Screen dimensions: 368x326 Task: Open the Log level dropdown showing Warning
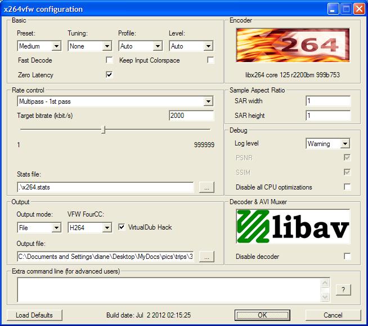pos(328,143)
